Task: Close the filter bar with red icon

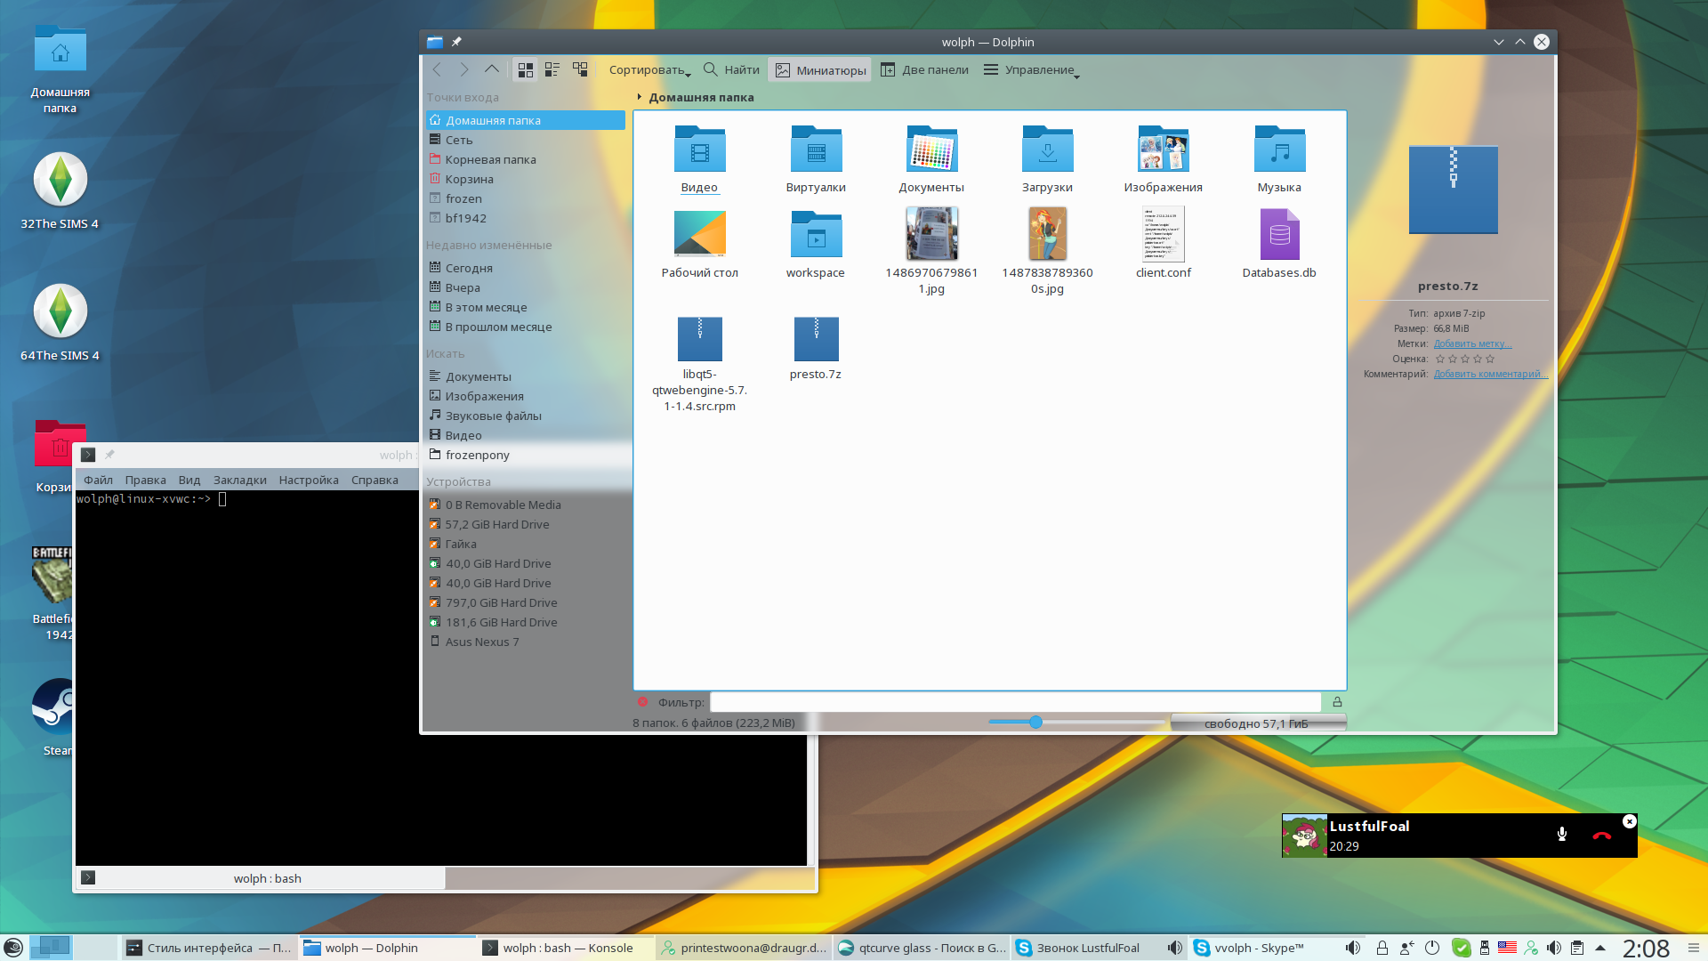Action: (642, 702)
